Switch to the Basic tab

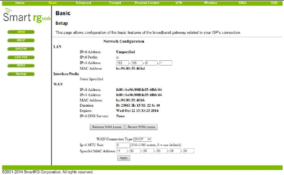click(x=53, y=3)
